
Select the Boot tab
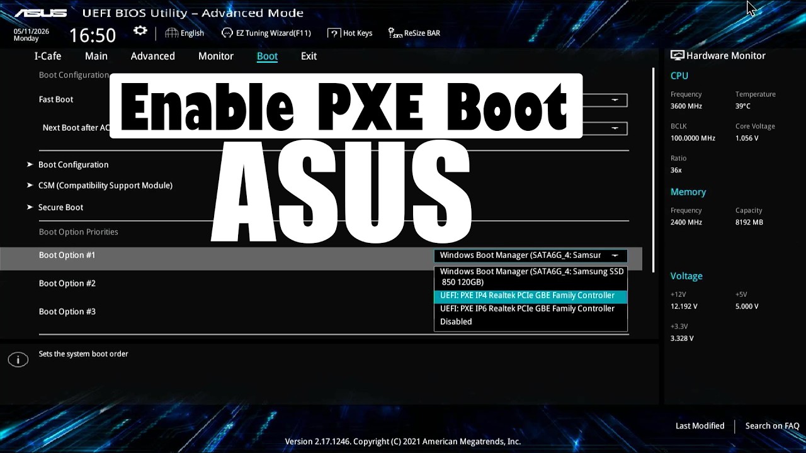pyautogui.click(x=267, y=56)
